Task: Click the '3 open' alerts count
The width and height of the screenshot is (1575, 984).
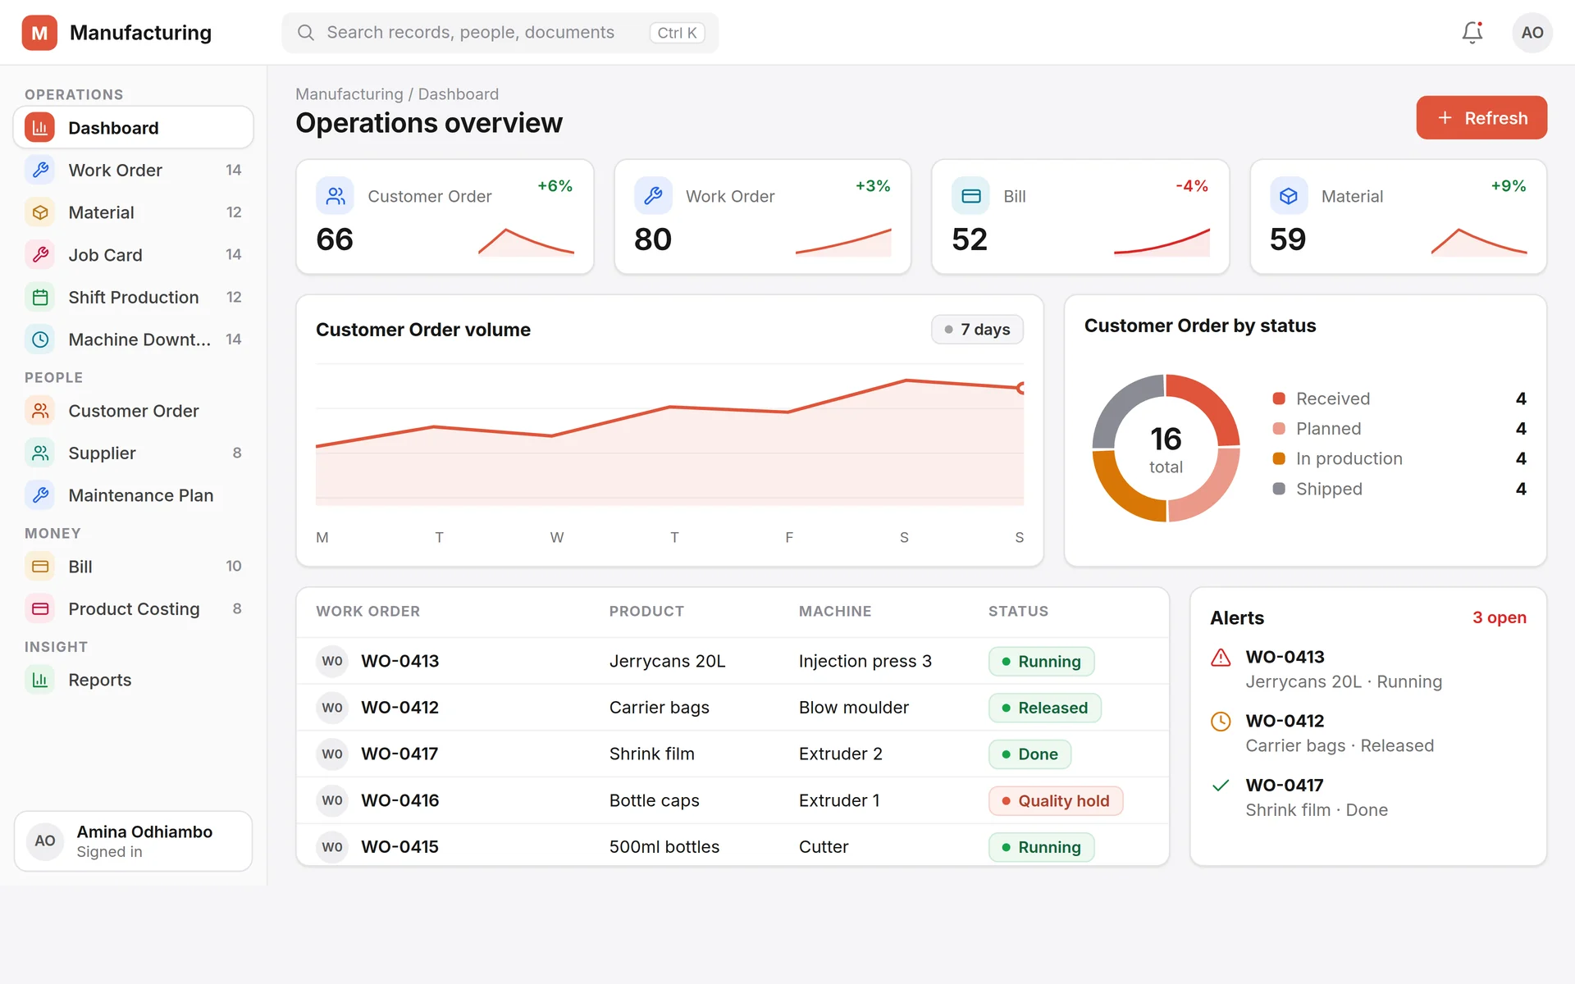Action: (1500, 617)
